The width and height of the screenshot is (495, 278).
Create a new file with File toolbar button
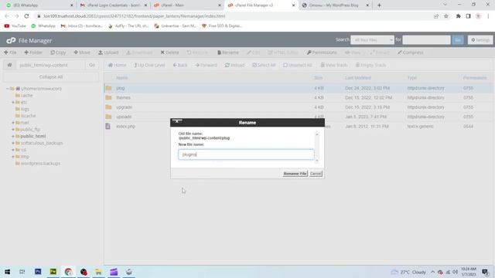pyautogui.click(x=10, y=53)
